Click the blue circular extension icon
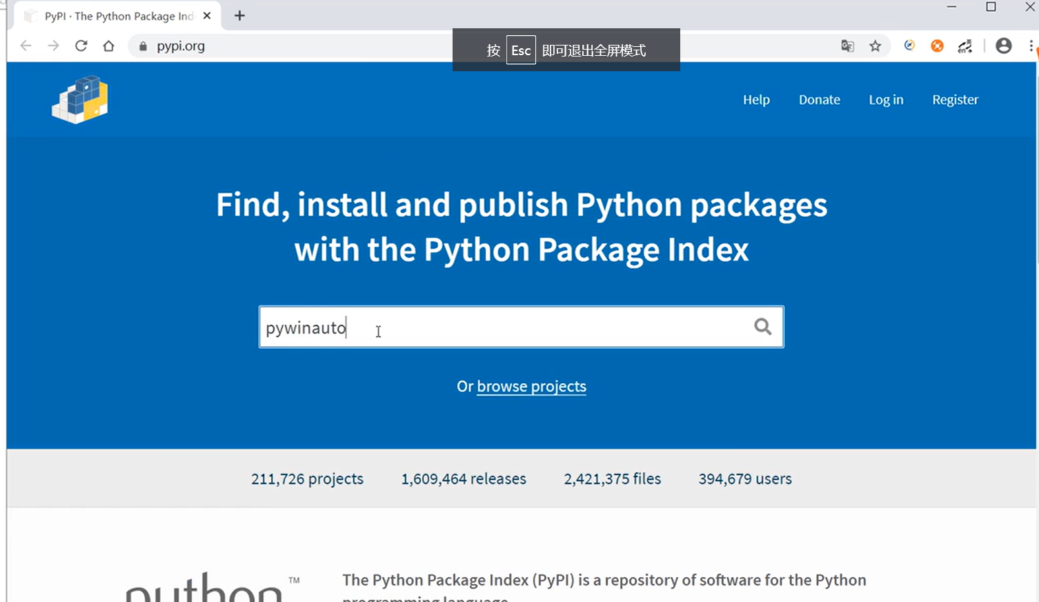Image resolution: width=1039 pixels, height=602 pixels. 909,46
